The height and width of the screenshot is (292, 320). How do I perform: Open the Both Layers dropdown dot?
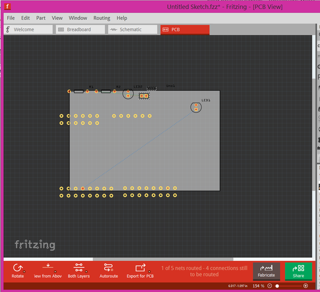[x=87, y=272]
